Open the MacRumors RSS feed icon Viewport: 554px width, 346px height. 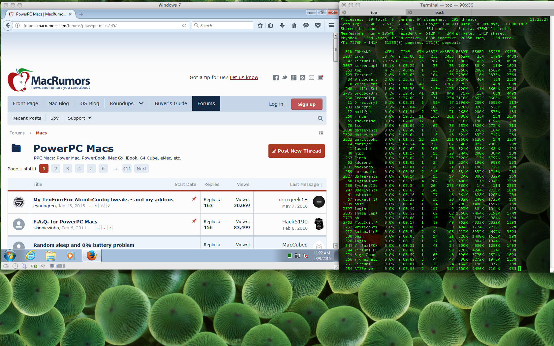pos(302,77)
